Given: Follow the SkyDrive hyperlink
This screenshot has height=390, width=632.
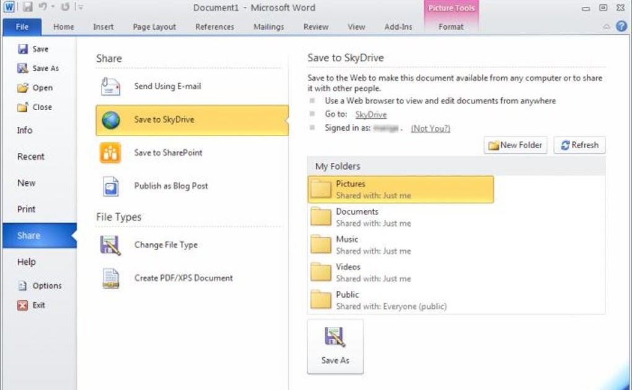Looking at the screenshot, I should (371, 115).
